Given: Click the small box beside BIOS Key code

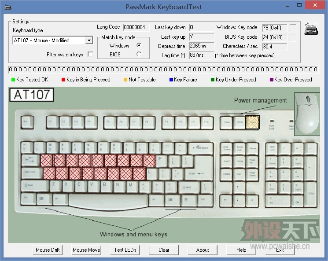Looking at the screenshot, I should coord(293,37).
